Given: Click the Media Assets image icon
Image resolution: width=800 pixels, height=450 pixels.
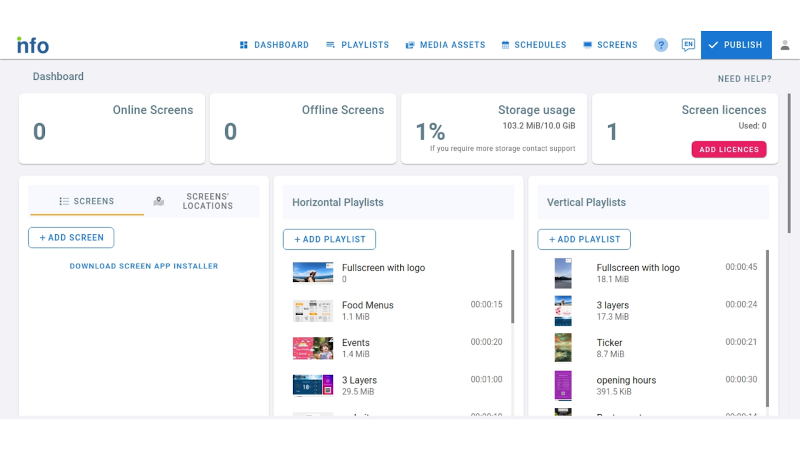Looking at the screenshot, I should [x=410, y=45].
